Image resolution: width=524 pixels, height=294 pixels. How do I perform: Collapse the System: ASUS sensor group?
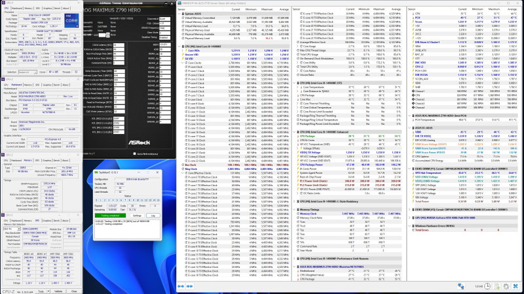pyautogui.click(x=179, y=14)
